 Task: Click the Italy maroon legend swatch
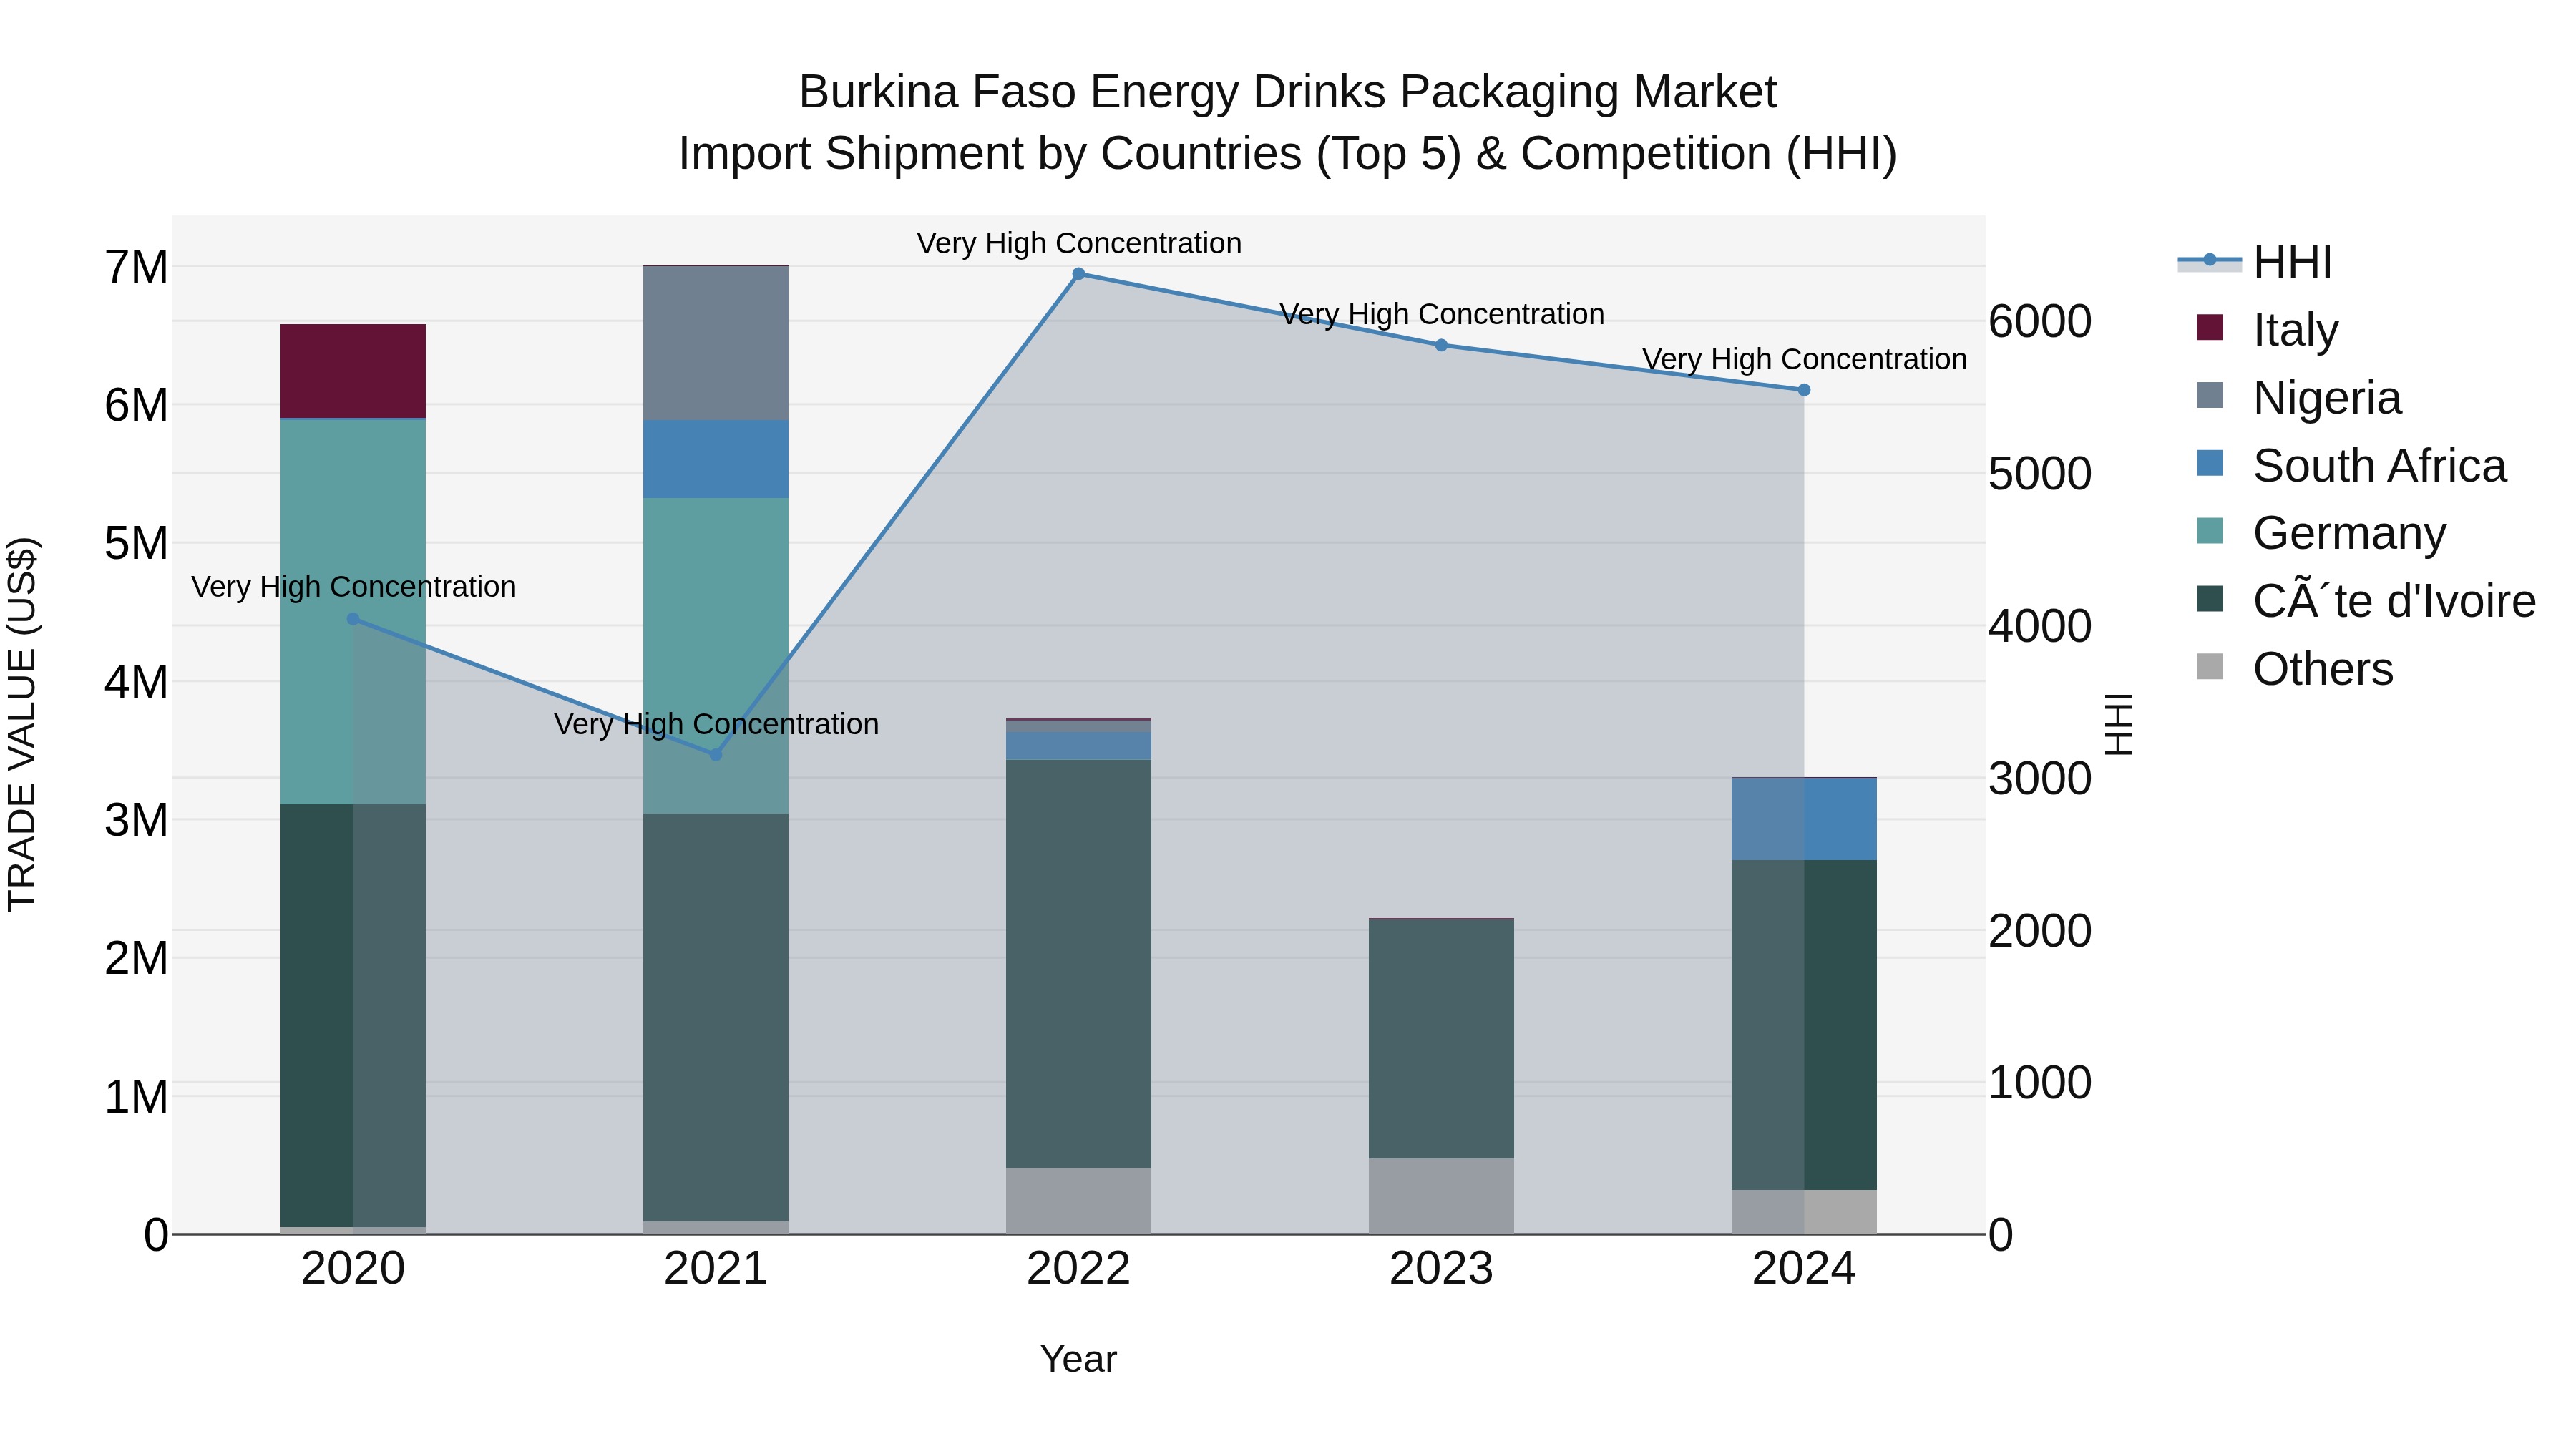tap(2210, 328)
